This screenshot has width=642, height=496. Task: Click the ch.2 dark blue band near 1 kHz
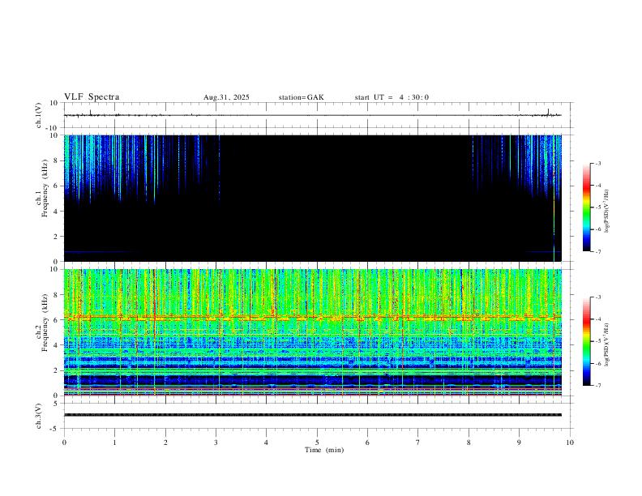coord(312,380)
